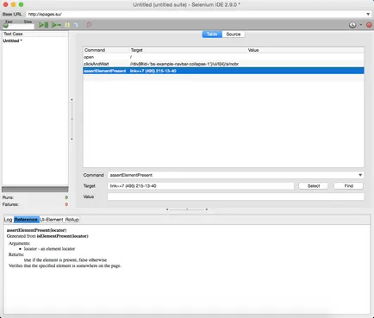Select the 'open' command row

coord(223,57)
